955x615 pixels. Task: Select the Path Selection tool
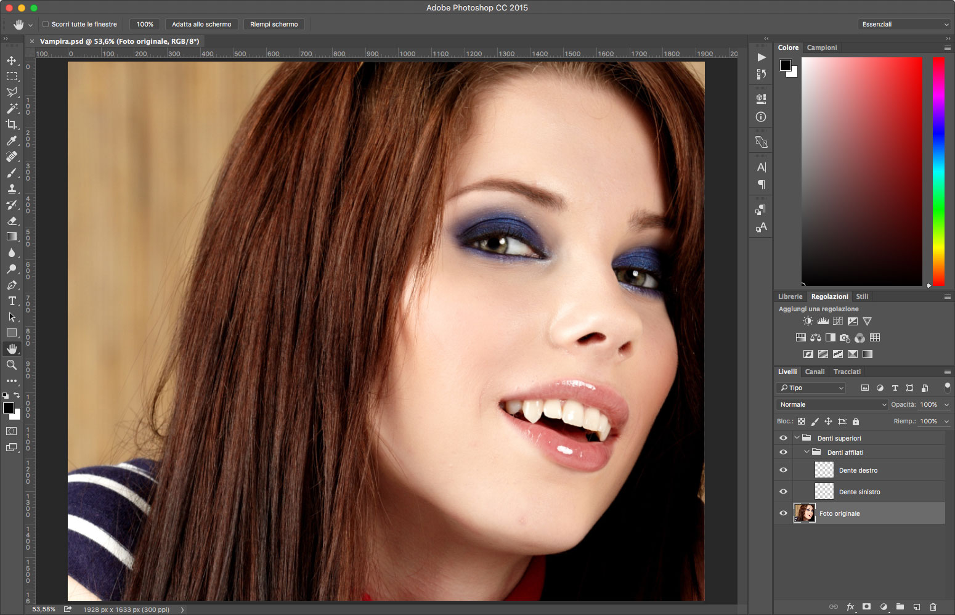pyautogui.click(x=12, y=317)
